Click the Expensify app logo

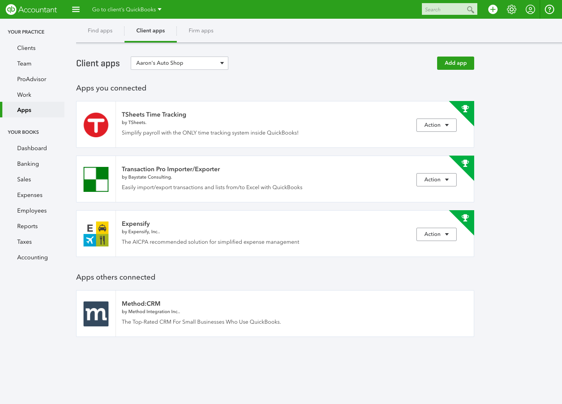tap(96, 234)
